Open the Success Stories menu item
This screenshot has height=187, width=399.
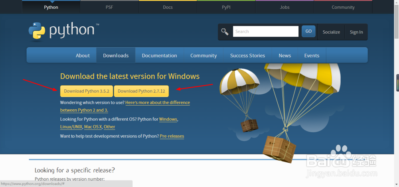pos(248,55)
